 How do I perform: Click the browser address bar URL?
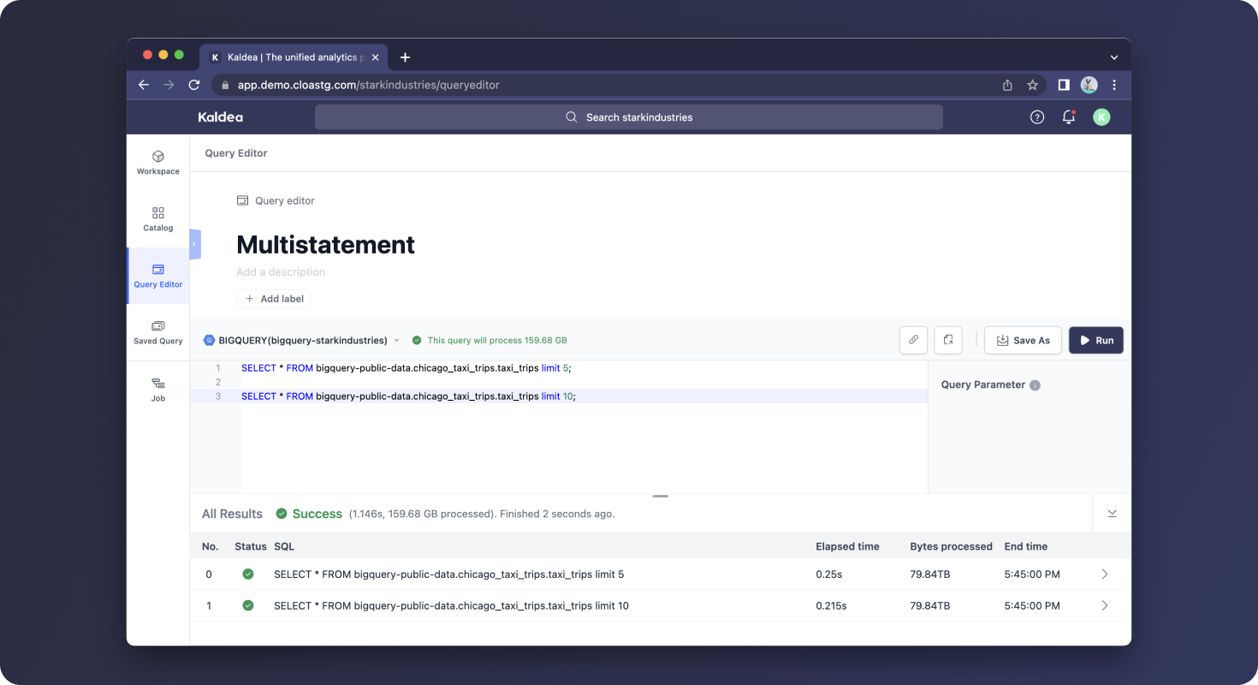click(368, 85)
